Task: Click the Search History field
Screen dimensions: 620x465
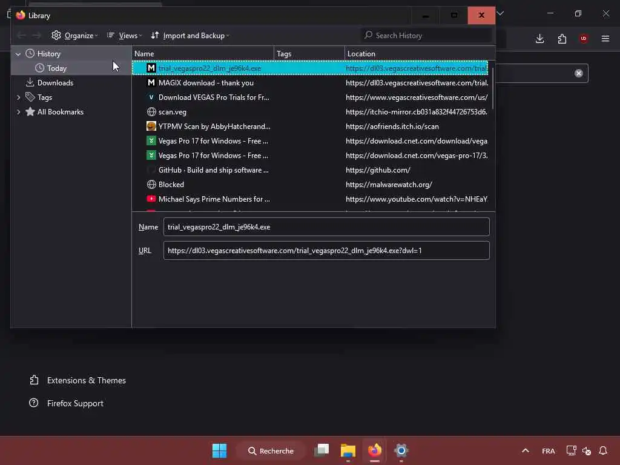Action: [426, 36]
